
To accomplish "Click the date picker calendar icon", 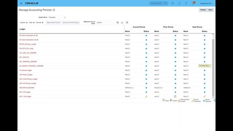I will coord(118,23).
